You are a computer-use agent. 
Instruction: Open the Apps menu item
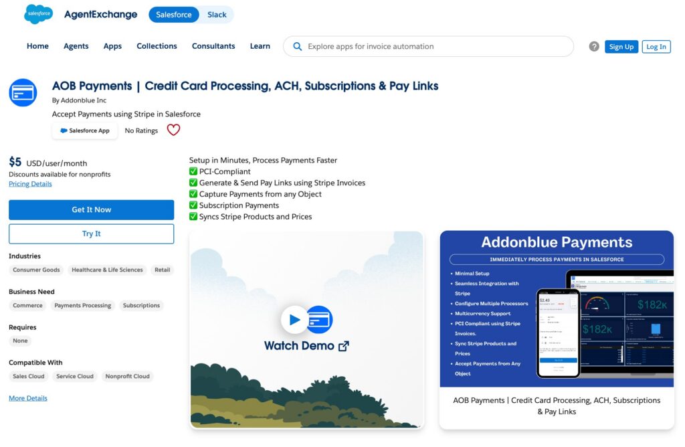coord(112,46)
